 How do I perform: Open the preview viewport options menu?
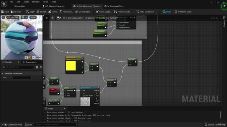[3, 17]
